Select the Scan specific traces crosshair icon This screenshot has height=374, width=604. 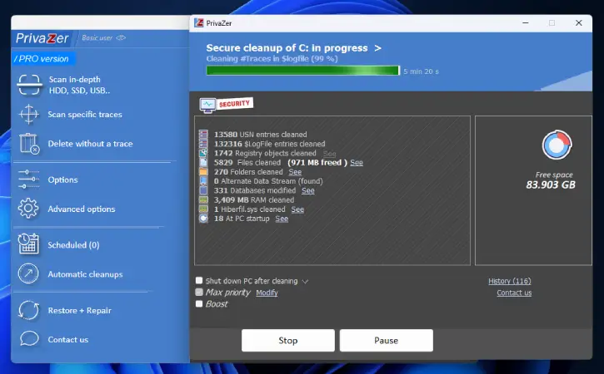pyautogui.click(x=29, y=114)
